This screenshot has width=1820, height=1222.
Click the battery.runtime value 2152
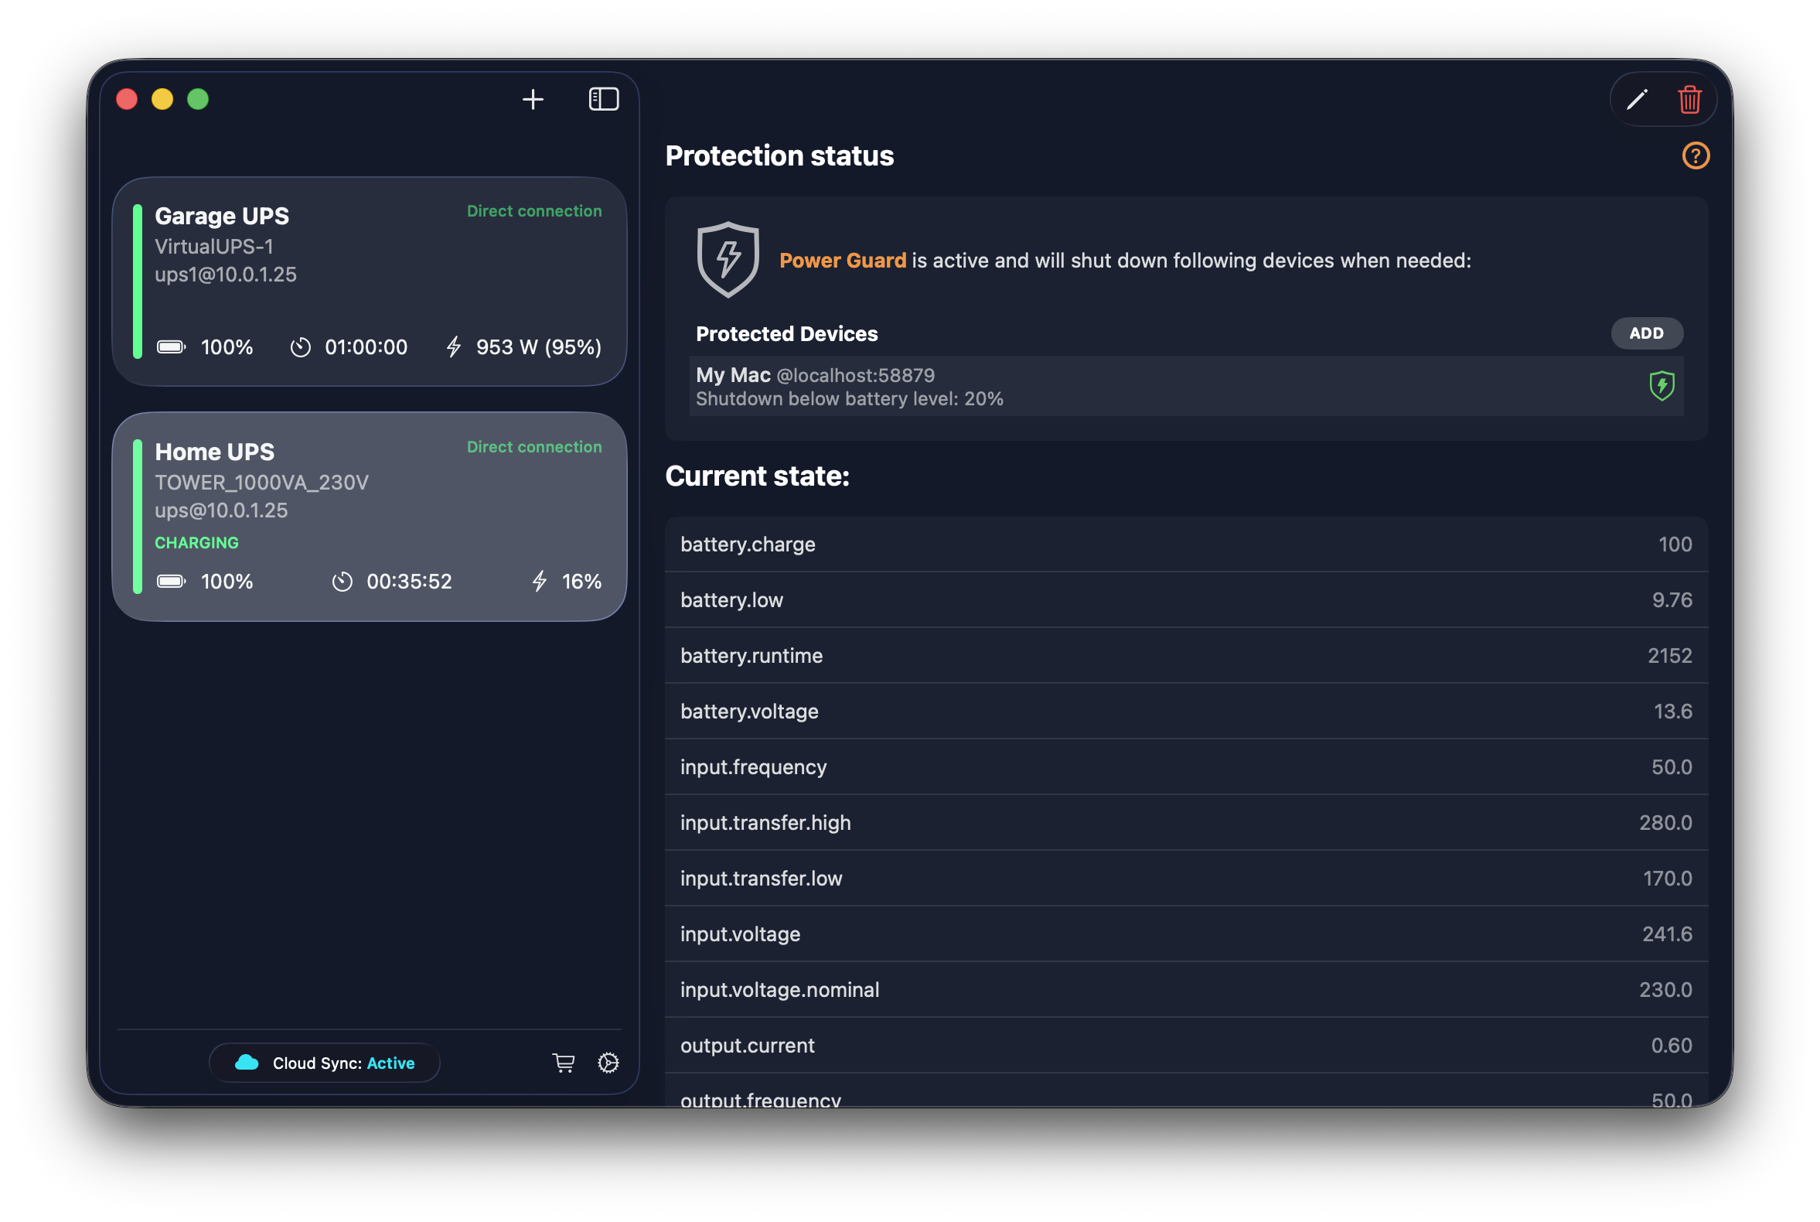[x=1670, y=655]
